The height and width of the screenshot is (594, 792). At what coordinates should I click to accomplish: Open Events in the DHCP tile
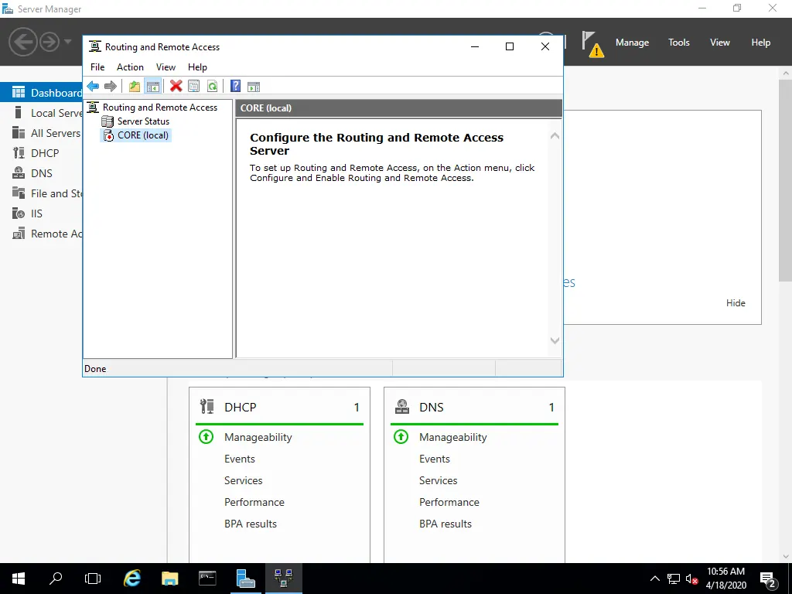[240, 459]
